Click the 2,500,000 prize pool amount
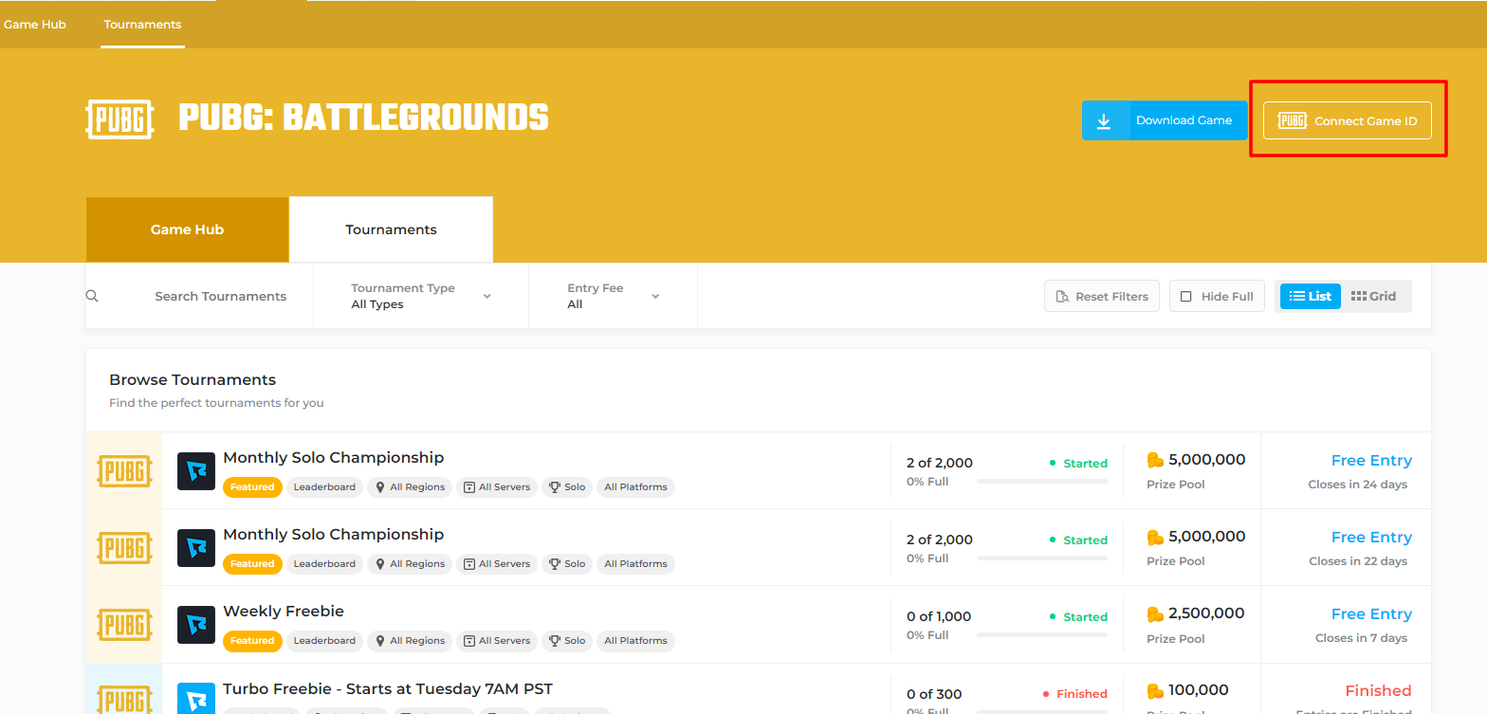Screen dimensions: 1487x714 click(1207, 613)
